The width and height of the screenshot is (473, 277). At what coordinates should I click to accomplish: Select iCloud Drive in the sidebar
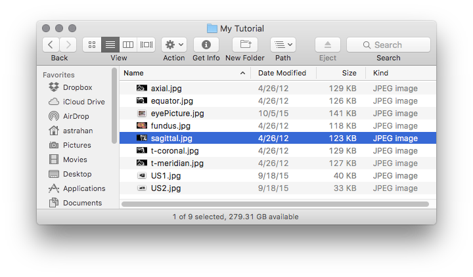(83, 102)
